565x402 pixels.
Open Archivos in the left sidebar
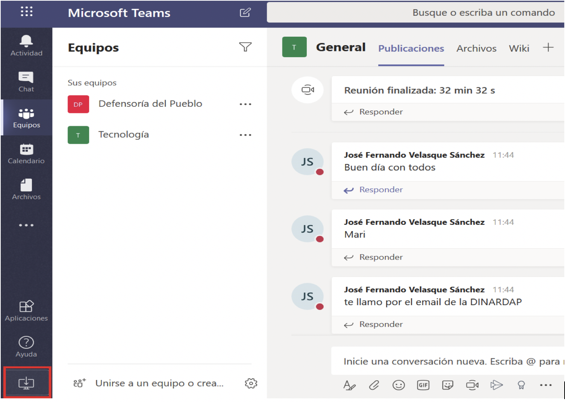pos(26,190)
